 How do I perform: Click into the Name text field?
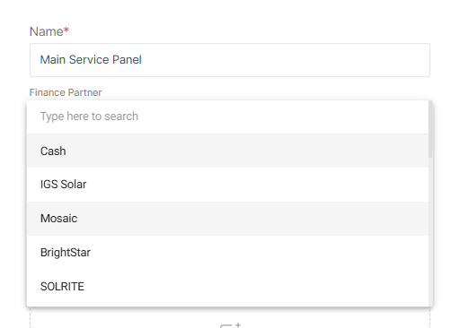(230, 60)
